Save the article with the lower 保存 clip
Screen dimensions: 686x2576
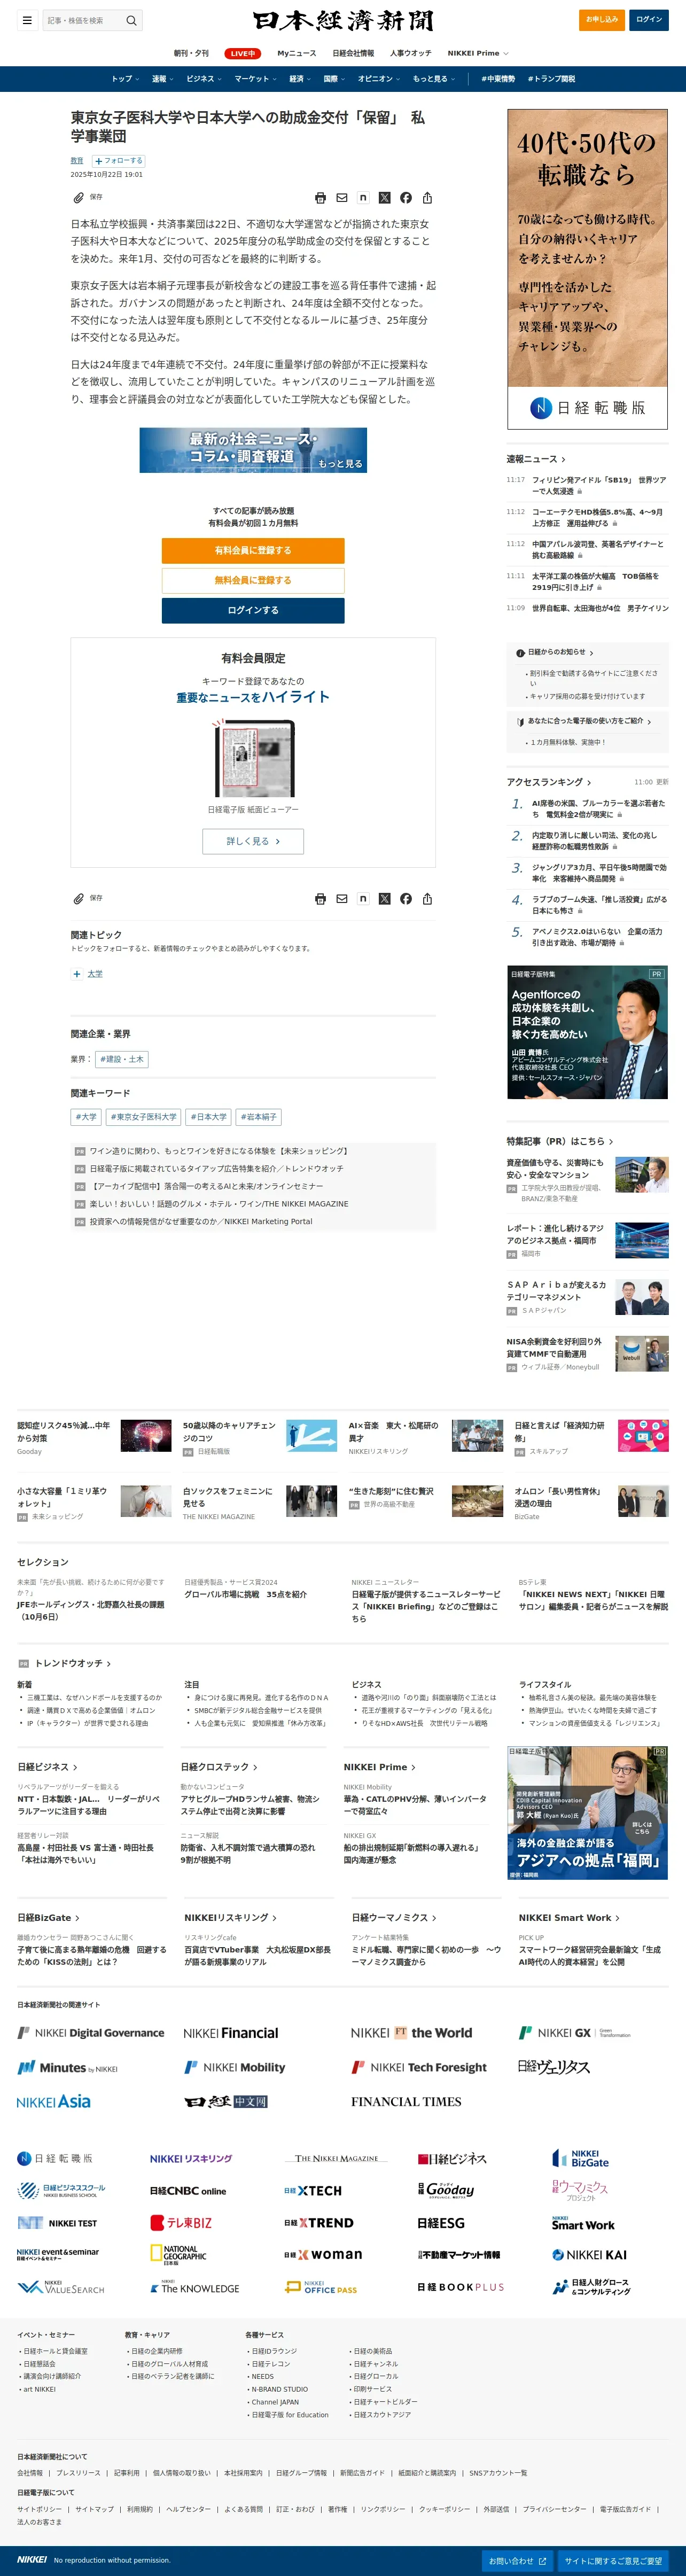pos(87,898)
